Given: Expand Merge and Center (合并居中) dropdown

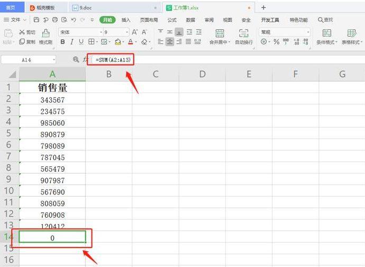Looking at the screenshot, I should 229,42.
